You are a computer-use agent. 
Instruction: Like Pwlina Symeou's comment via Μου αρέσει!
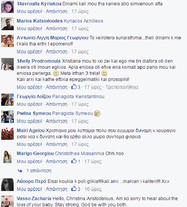tap(29, 121)
